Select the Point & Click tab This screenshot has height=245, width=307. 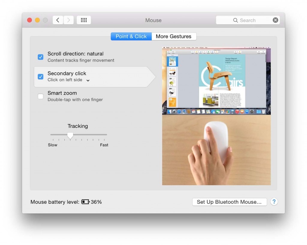131,36
